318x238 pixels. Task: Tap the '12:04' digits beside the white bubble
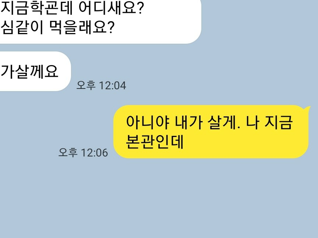click(x=113, y=86)
